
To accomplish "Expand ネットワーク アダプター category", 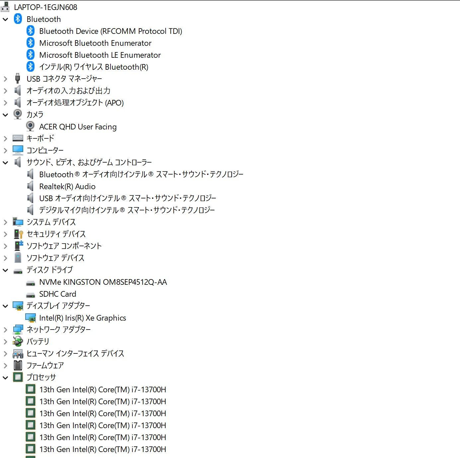I will (x=5, y=330).
